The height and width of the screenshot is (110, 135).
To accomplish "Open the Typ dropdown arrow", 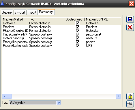I will [x=59, y=103].
